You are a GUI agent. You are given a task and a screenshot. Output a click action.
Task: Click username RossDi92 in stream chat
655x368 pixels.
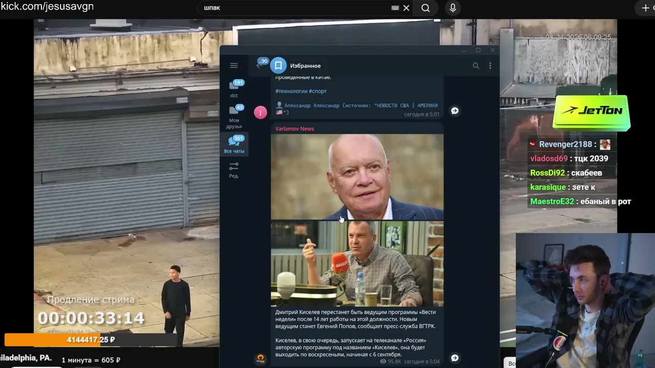point(548,173)
